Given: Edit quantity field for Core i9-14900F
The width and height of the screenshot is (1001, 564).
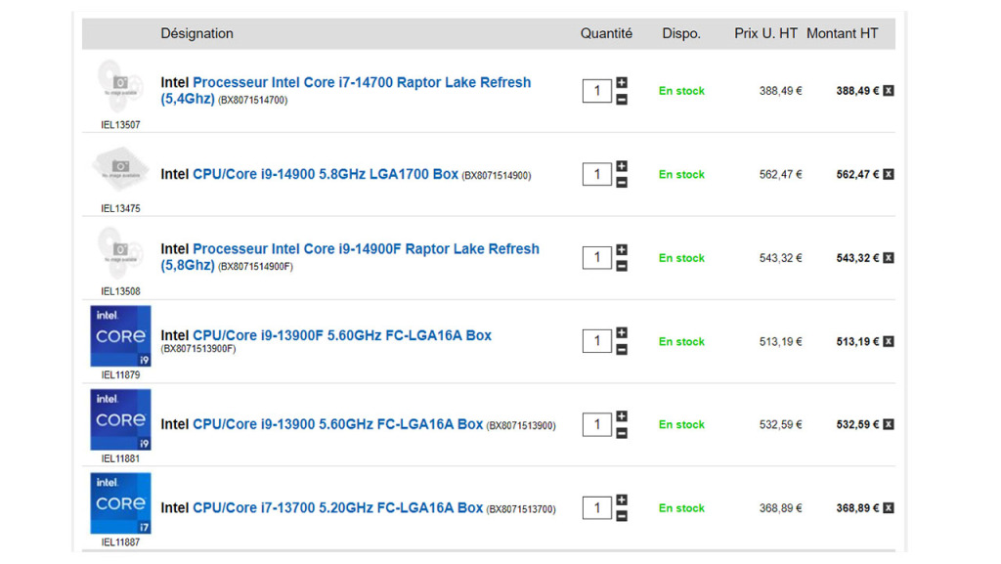Looking at the screenshot, I should [597, 258].
